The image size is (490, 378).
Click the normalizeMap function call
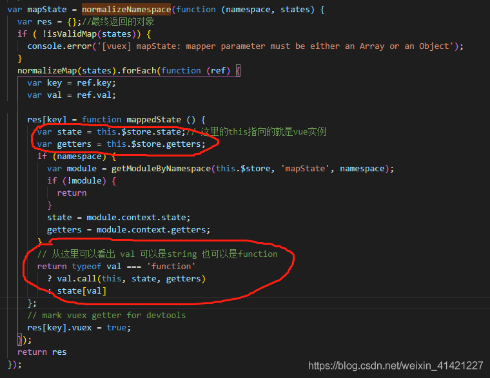point(47,71)
